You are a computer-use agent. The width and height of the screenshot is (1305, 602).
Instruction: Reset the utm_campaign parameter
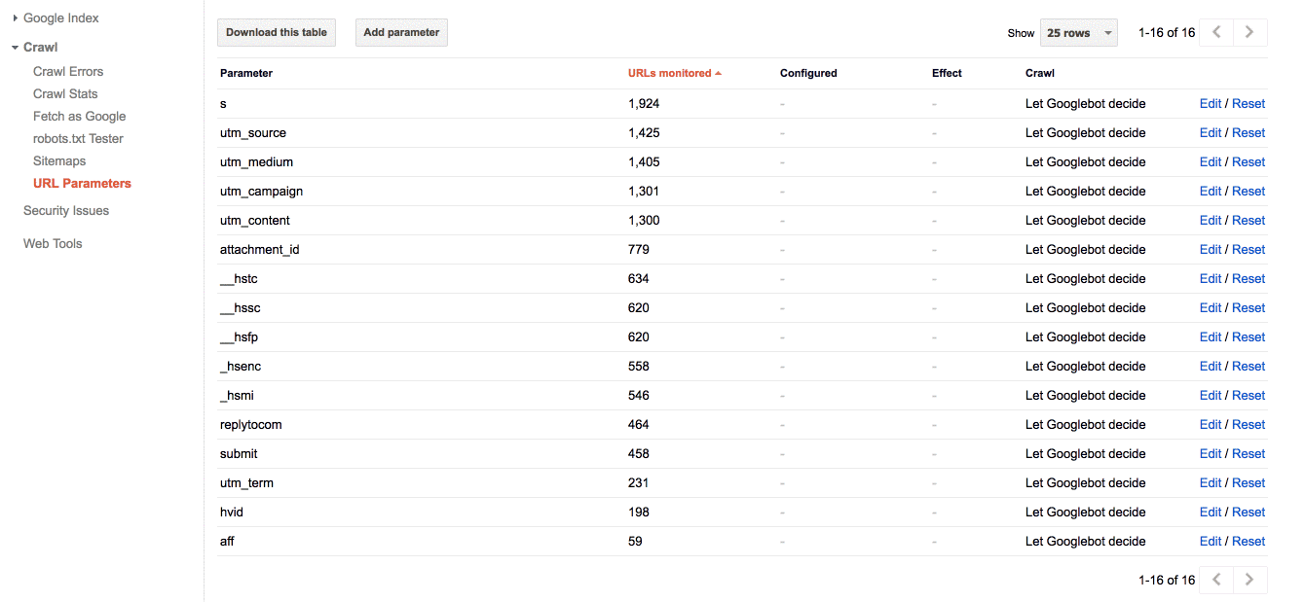click(x=1249, y=191)
